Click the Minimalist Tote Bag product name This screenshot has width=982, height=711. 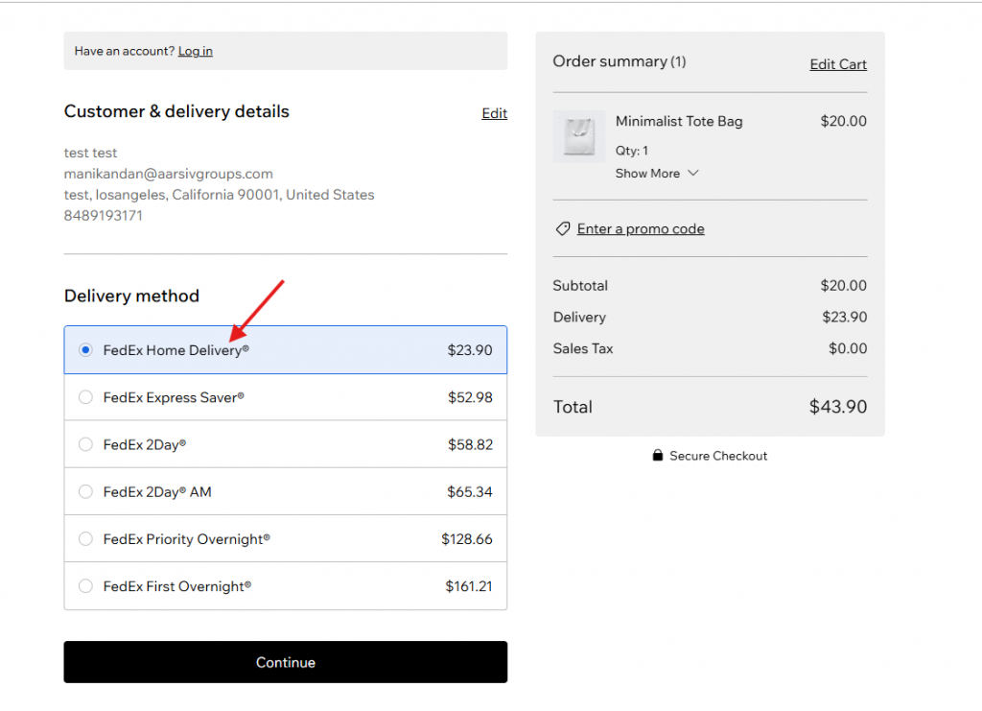click(x=679, y=121)
